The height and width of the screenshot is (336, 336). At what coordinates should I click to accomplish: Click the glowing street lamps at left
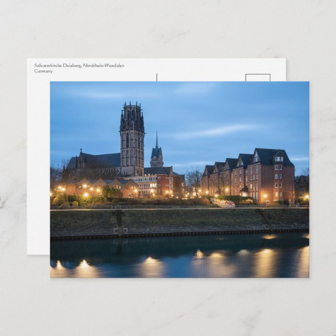coord(85,190)
